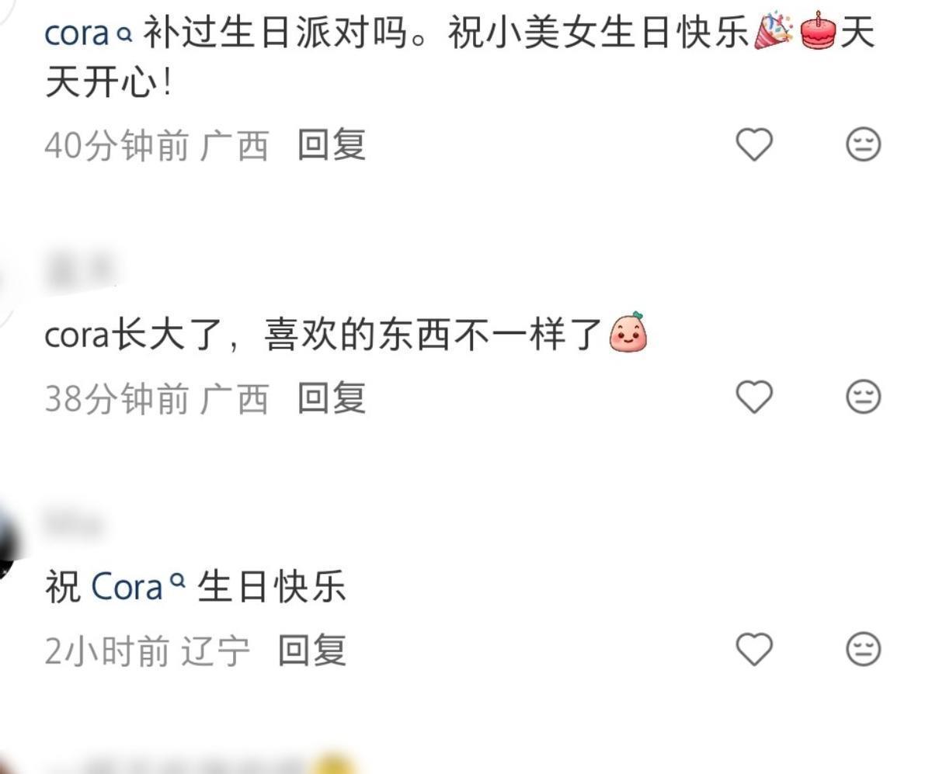Tap the dislike face on 2小时前 comment
The height and width of the screenshot is (774, 932).
(x=863, y=649)
